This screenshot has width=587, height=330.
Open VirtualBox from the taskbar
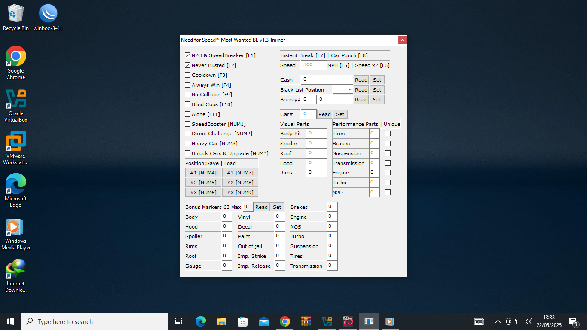pos(327,321)
